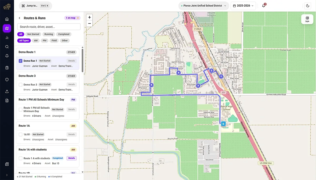316x180 pixels.
Task: Uncheck the Demo Run 1 checkbox
Action: [x=21, y=61]
